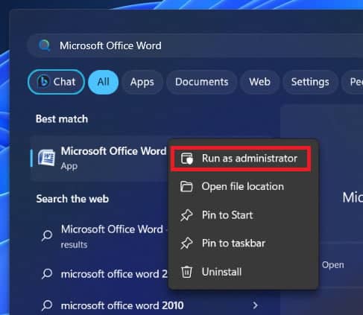The height and width of the screenshot is (315, 363).
Task: Switch to the All filter tab
Action: (x=103, y=82)
